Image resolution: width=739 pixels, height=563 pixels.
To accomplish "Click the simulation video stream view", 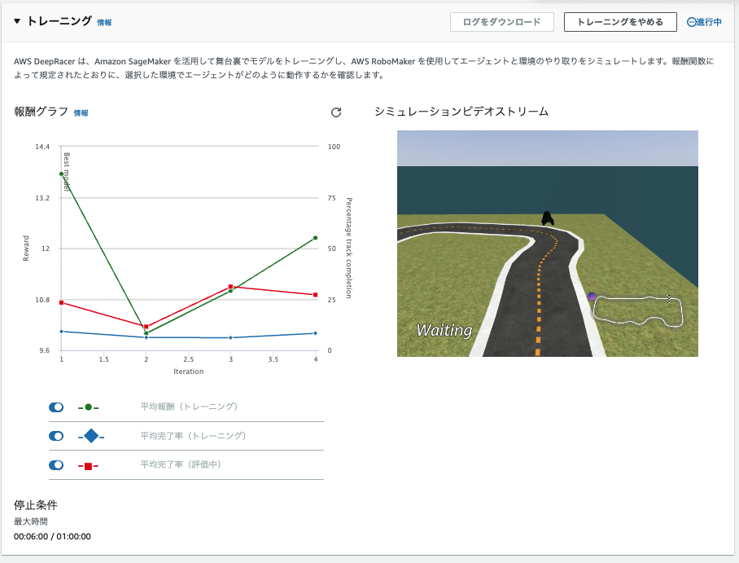I will pos(547,243).
